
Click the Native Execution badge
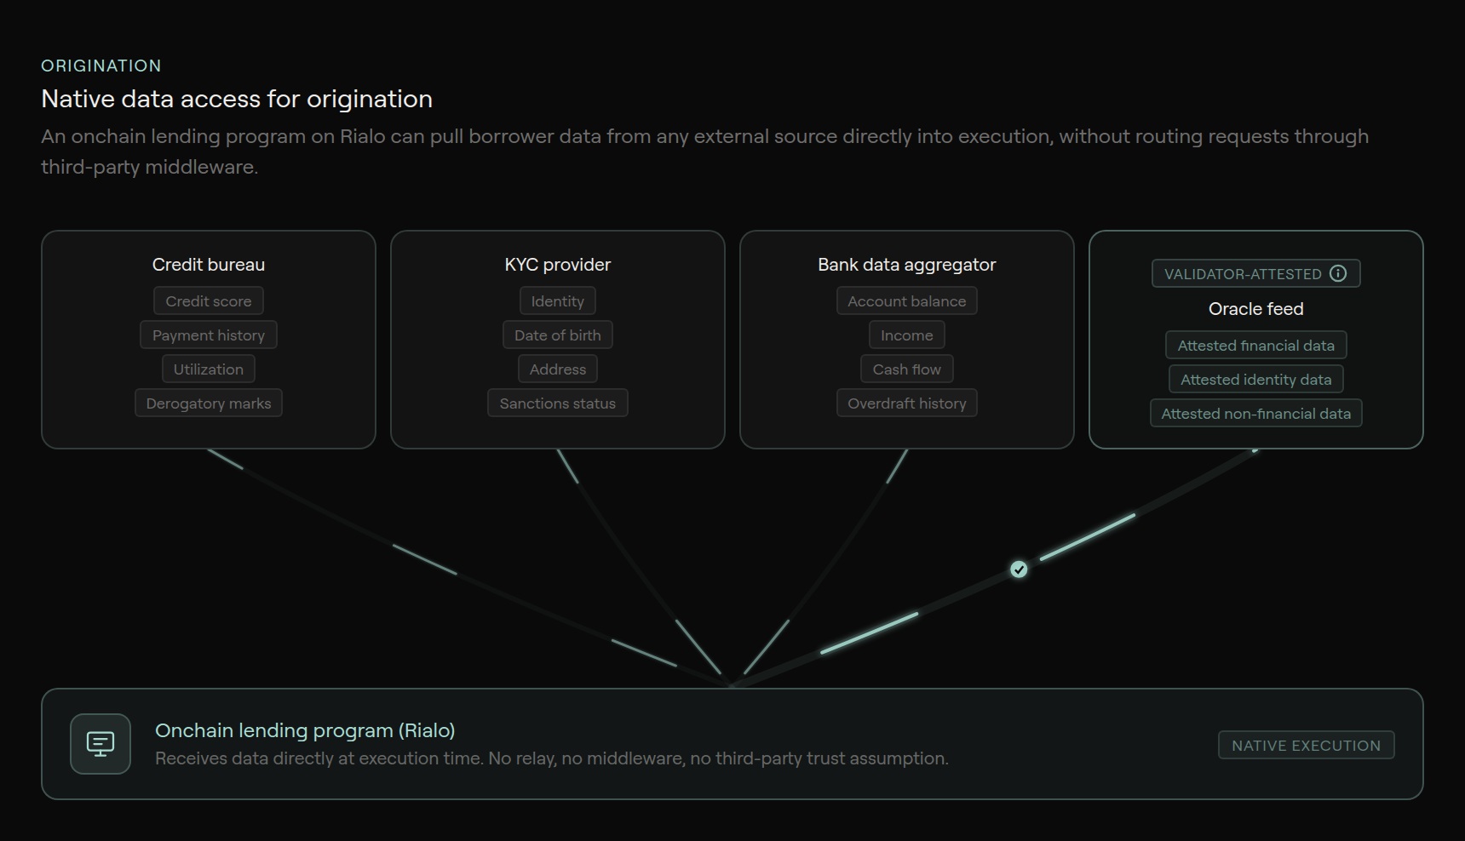(x=1306, y=746)
